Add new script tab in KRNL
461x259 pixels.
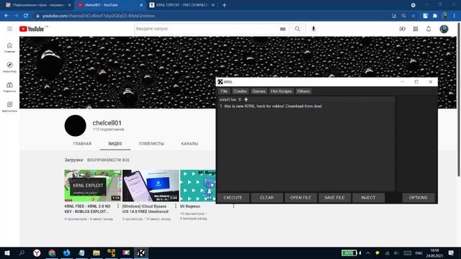coord(246,99)
